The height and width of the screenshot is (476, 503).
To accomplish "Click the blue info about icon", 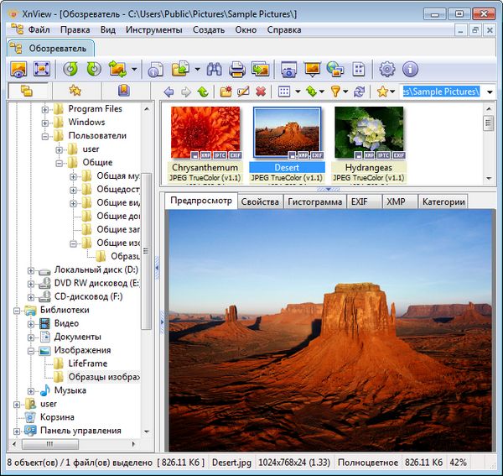I will click(x=410, y=70).
